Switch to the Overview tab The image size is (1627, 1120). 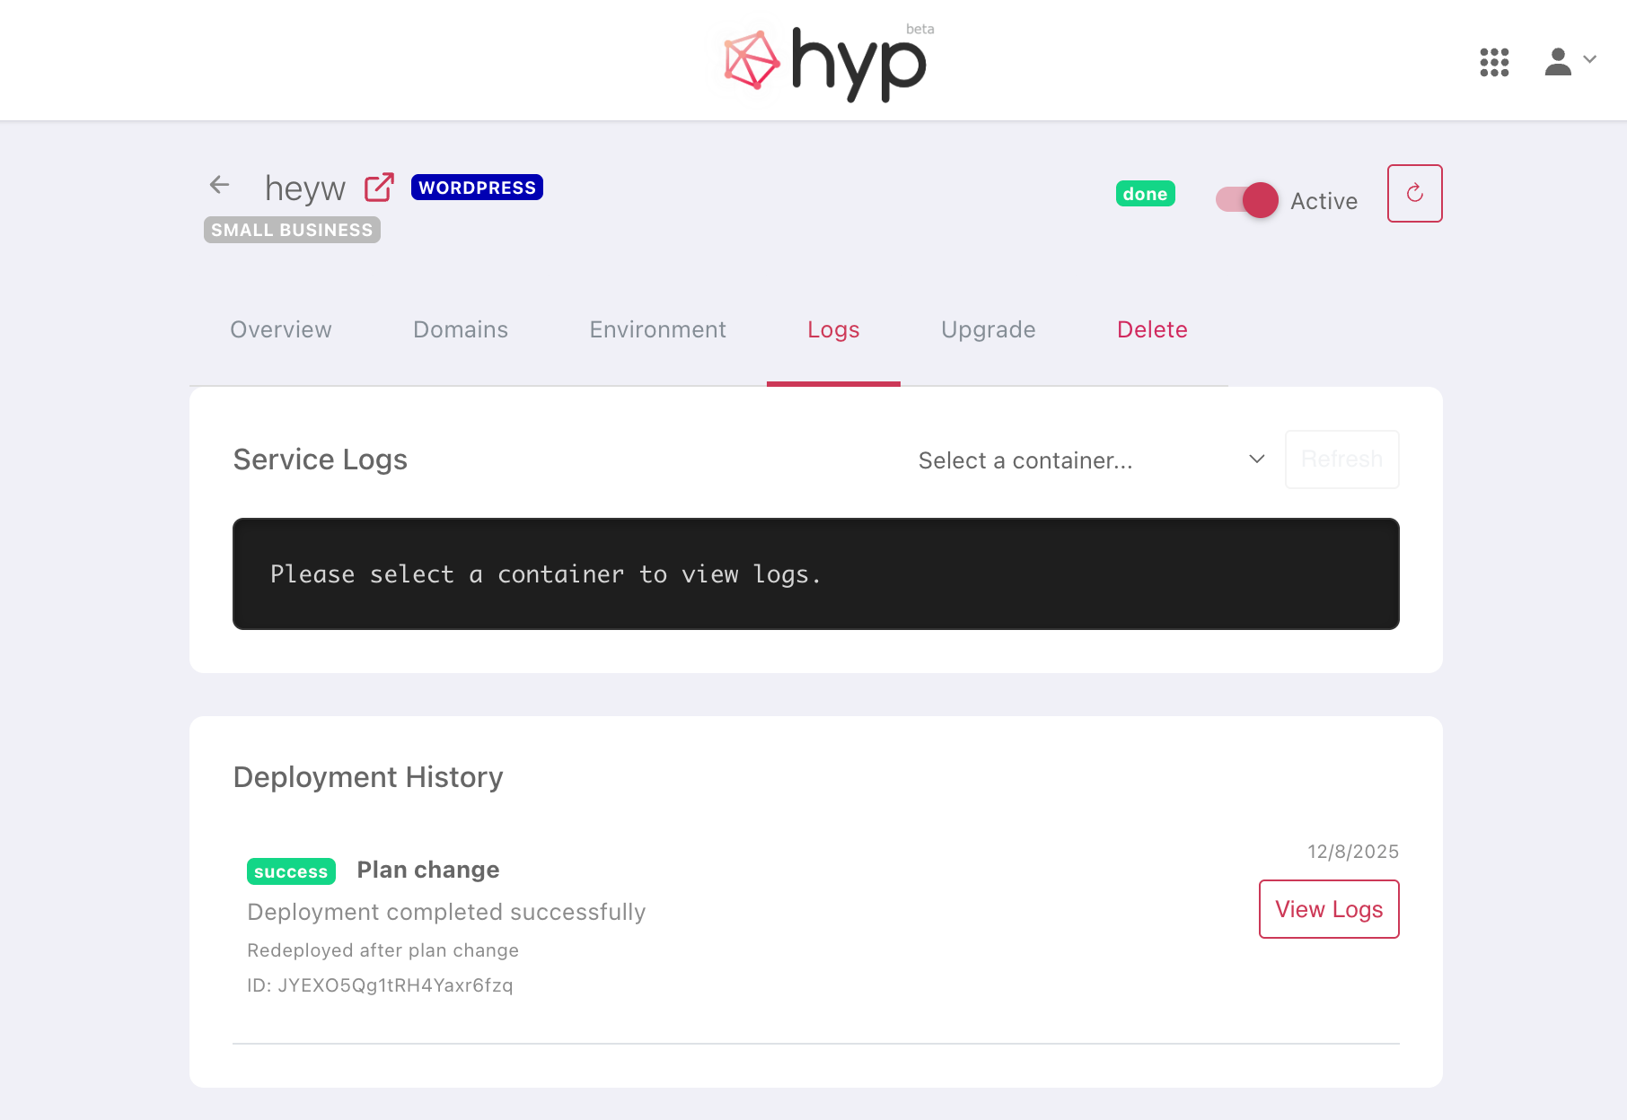281,329
